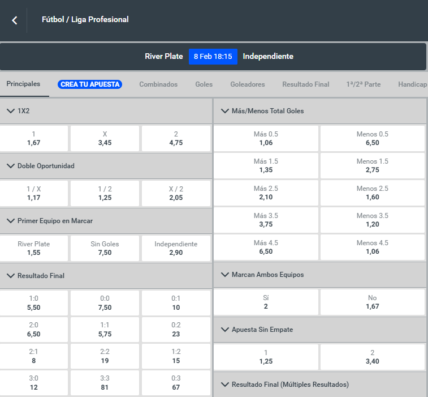This screenshot has height=397, width=428.
Task: Select correct score 0:3 at 67
Action: click(x=176, y=383)
